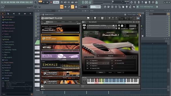Adjust the Kontakt pitch wheel
Image resolution: width=171 pixels, height=96 pixels.
(83, 80)
